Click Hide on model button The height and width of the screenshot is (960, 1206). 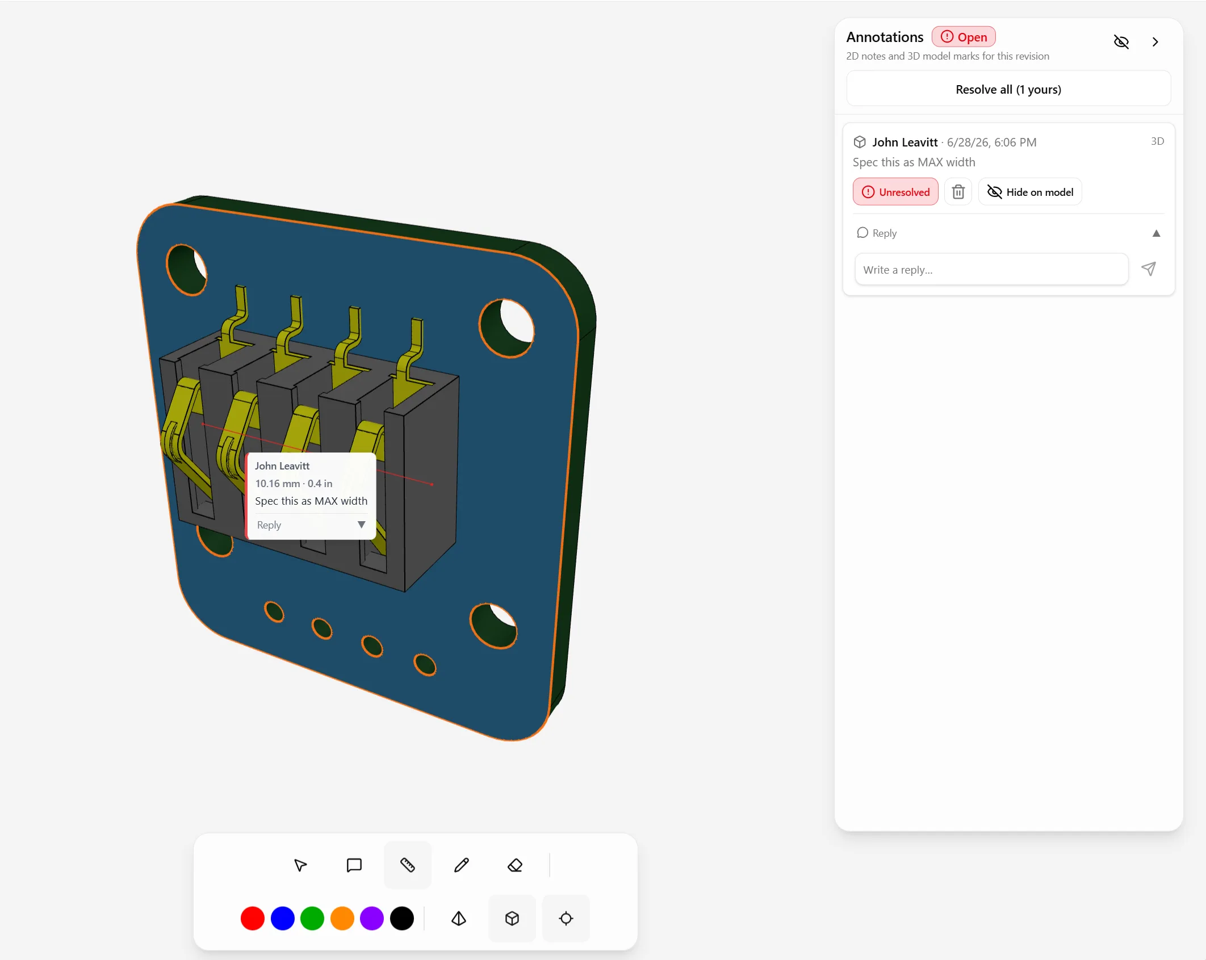pyautogui.click(x=1030, y=192)
